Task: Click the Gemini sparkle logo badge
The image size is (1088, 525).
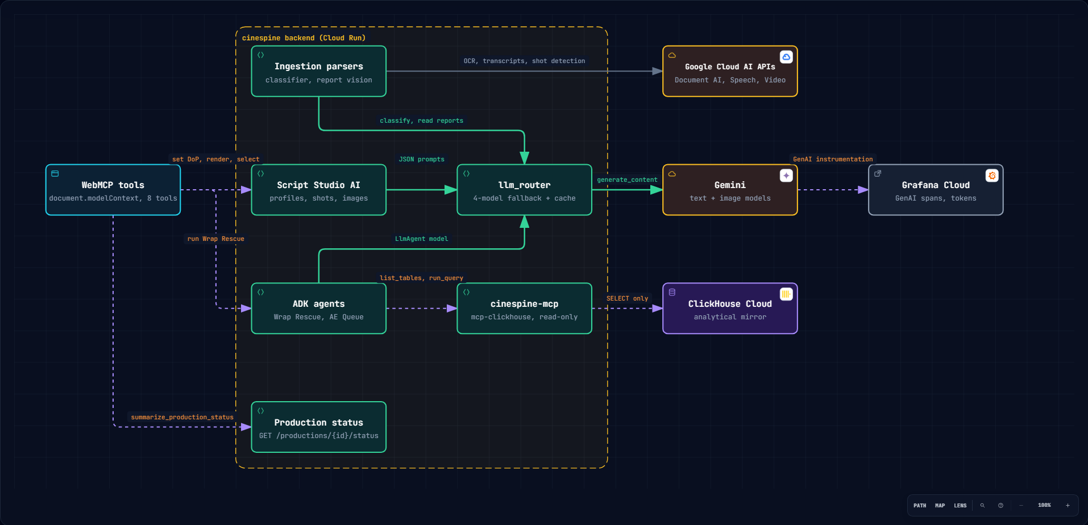Action: click(x=786, y=176)
